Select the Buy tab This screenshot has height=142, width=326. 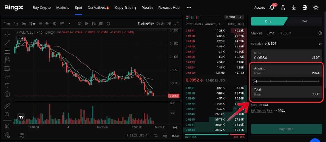tap(268, 21)
